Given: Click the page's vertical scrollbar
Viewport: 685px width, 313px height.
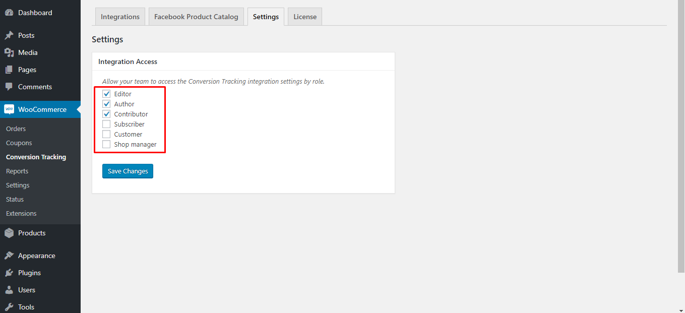Looking at the screenshot, I should click(x=681, y=136).
